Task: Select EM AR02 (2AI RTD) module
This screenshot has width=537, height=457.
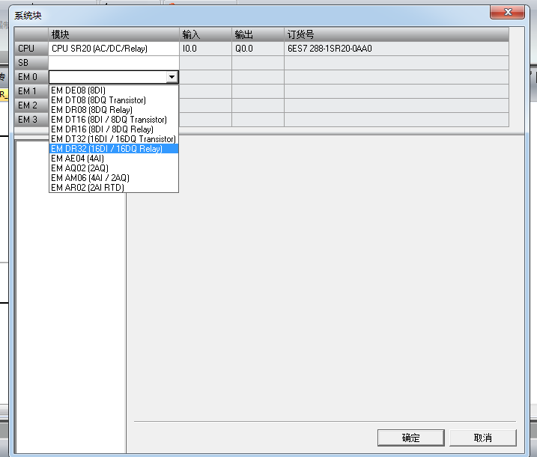Action: (88, 188)
